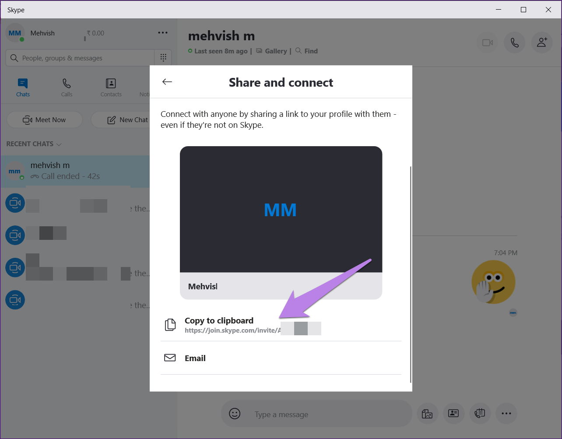This screenshot has height=439, width=562.
Task: Share a contact card icon
Action: (x=453, y=414)
